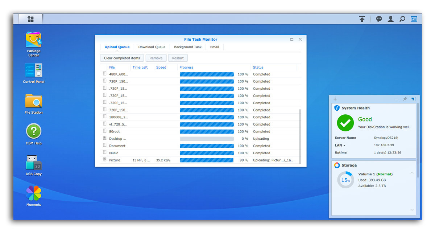
Task: Click the widget panel vertical scrollbar
Action: point(418,140)
